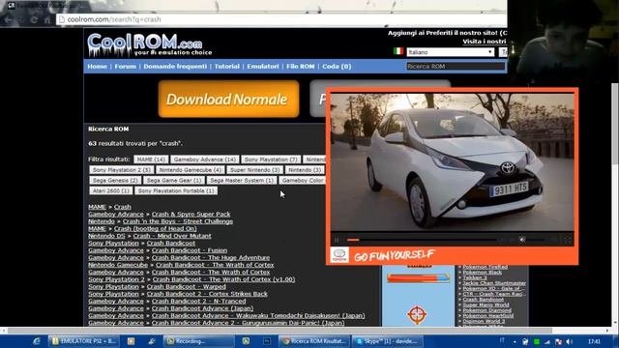Click the browser Reload icon
The height and width of the screenshot is (348, 619).
[35, 19]
